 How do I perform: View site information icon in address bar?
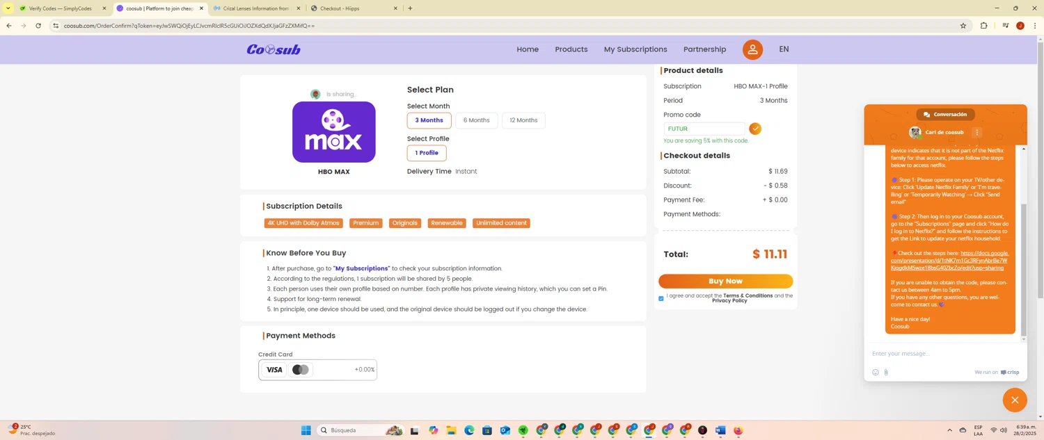pyautogui.click(x=56, y=26)
